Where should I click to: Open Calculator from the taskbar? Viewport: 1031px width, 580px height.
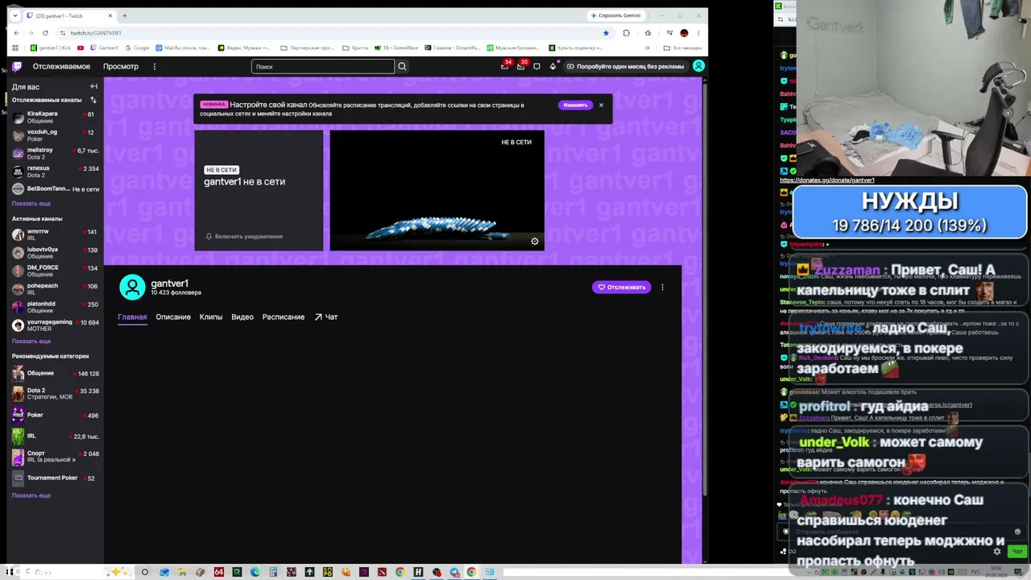click(x=273, y=572)
